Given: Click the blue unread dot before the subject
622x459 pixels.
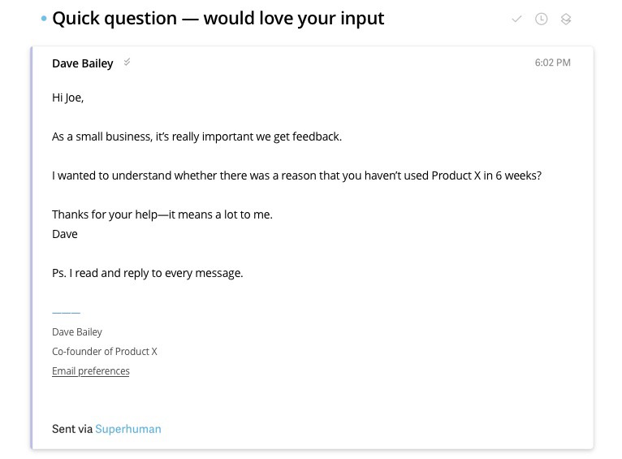Looking at the screenshot, I should pos(44,19).
